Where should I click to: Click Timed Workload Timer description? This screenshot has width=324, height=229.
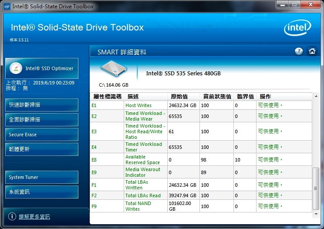point(144,147)
